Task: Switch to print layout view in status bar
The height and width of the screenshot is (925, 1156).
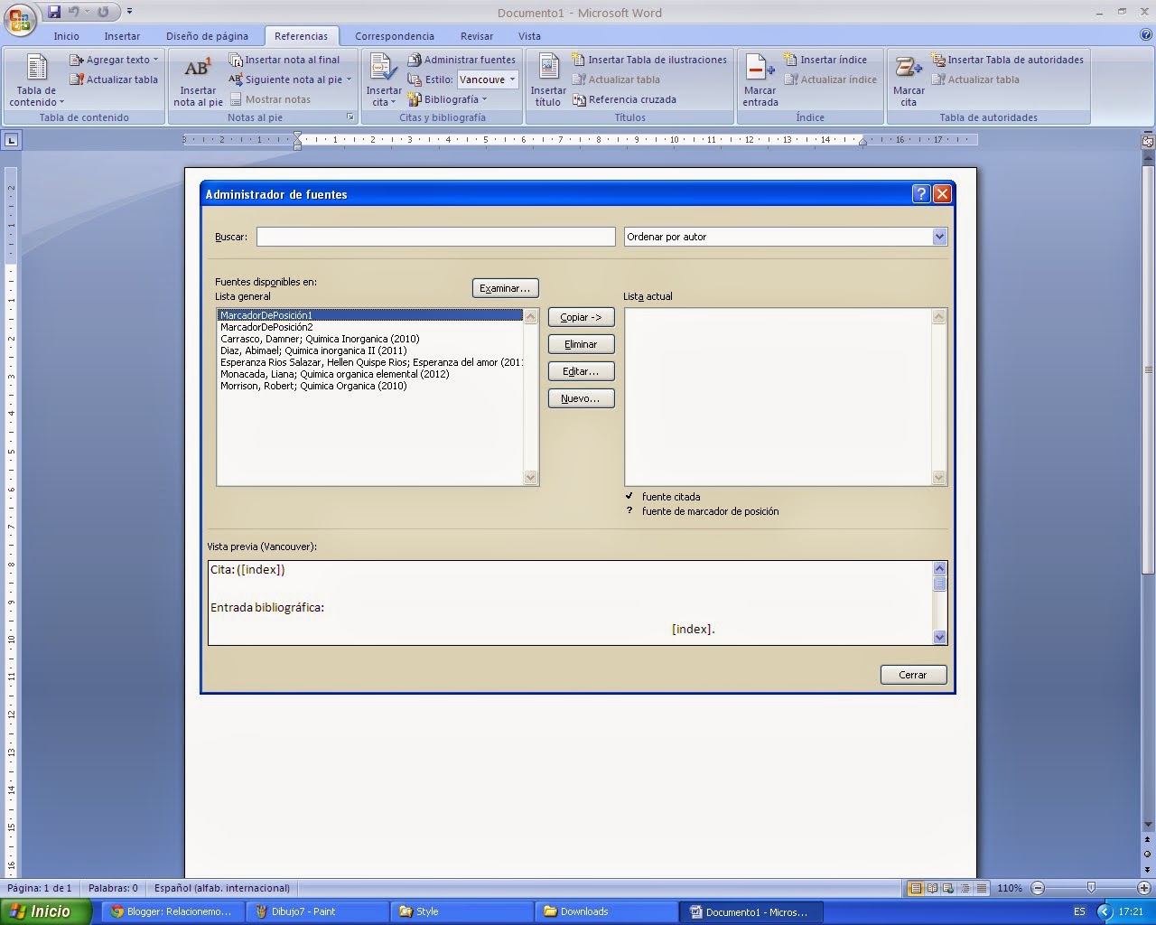Action: pyautogui.click(x=915, y=888)
